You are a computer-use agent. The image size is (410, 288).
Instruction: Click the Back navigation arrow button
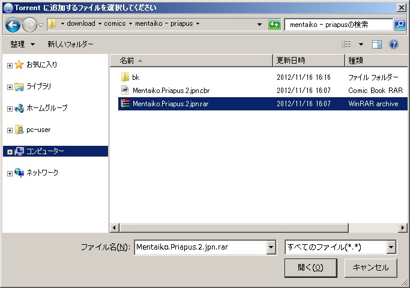pyautogui.click(x=13, y=25)
